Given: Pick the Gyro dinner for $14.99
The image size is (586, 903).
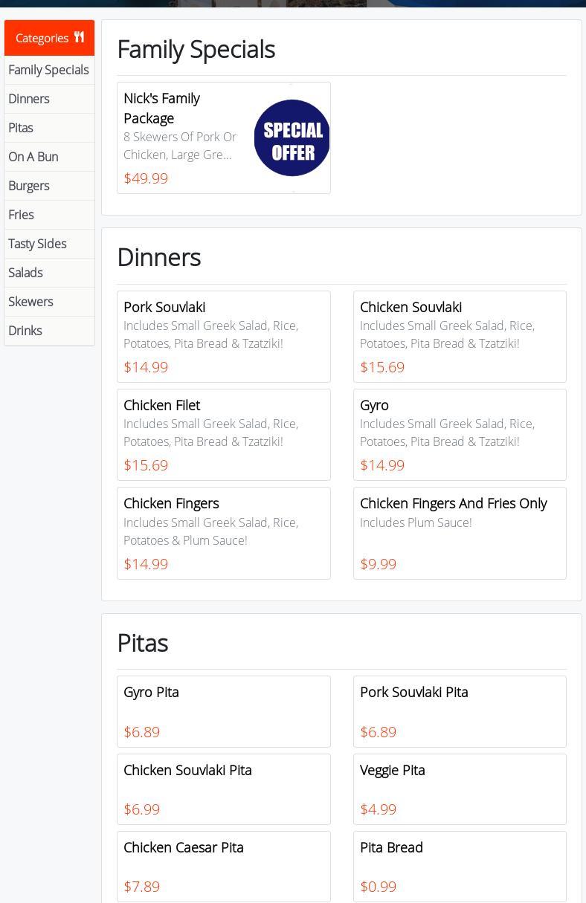Looking at the screenshot, I should pyautogui.click(x=459, y=435).
